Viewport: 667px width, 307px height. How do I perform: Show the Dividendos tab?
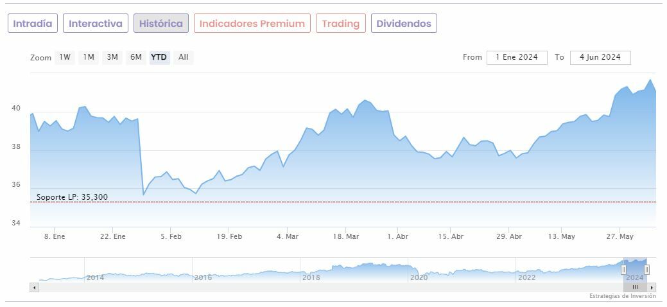coord(404,24)
